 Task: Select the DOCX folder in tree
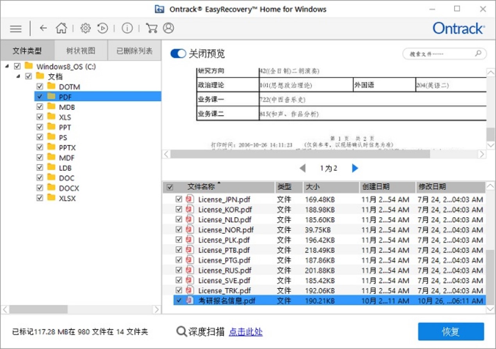tap(69, 188)
